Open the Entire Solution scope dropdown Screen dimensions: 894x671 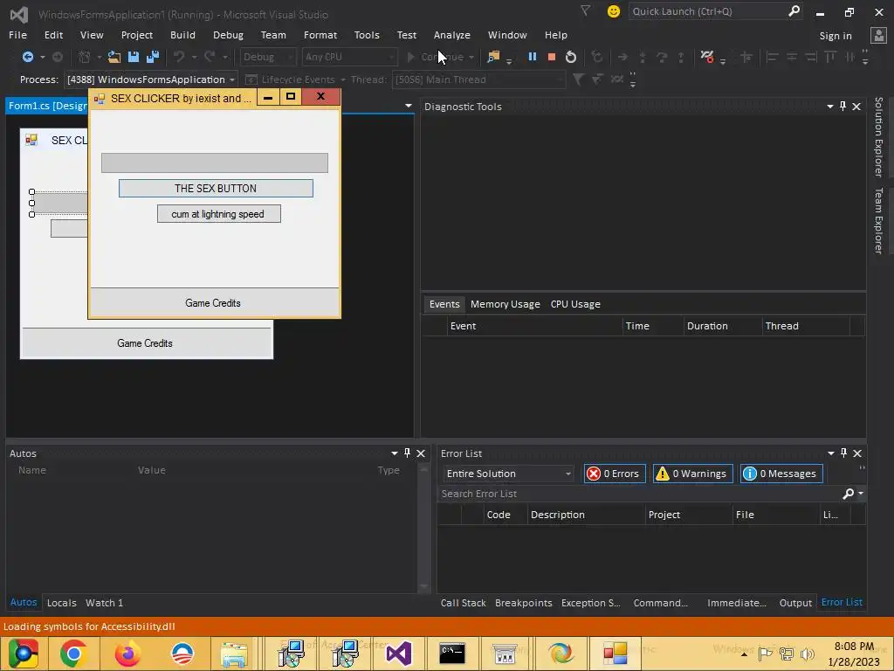tap(508, 474)
